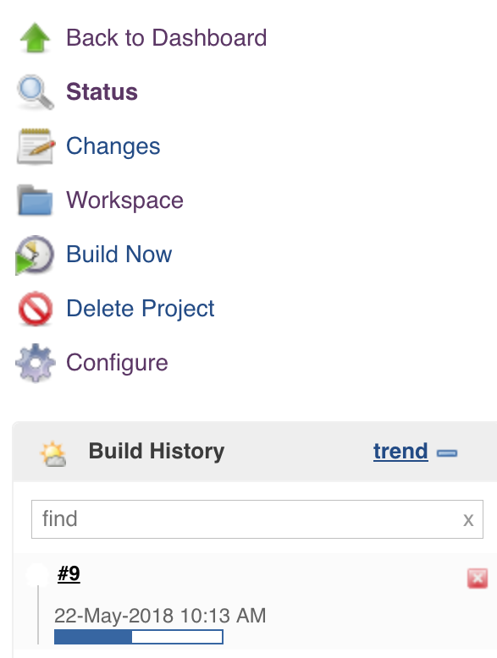Select the Status menu item
The image size is (497, 658).
[x=102, y=92]
